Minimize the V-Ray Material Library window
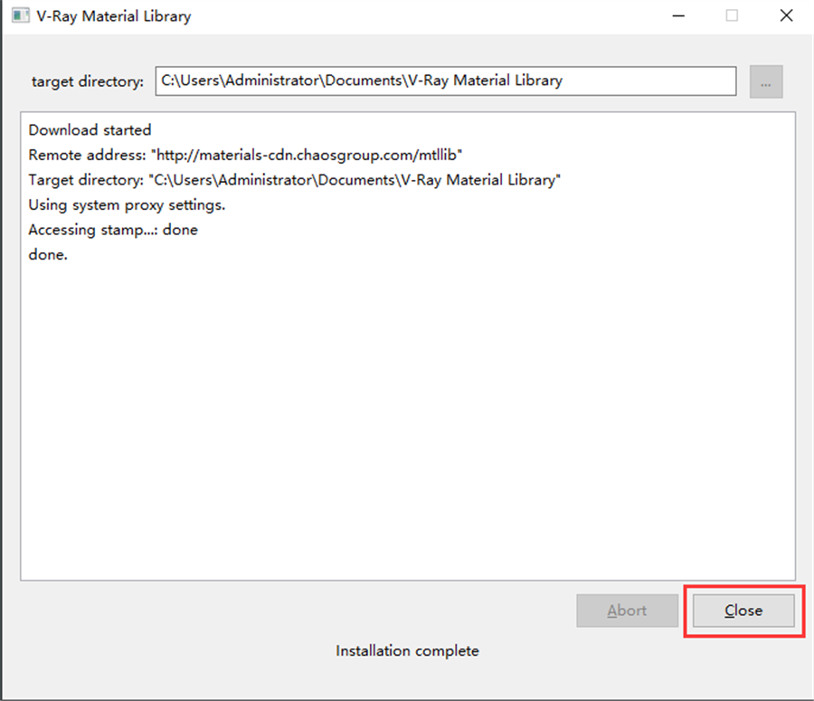Screen dimensions: 814x701 tap(678, 15)
